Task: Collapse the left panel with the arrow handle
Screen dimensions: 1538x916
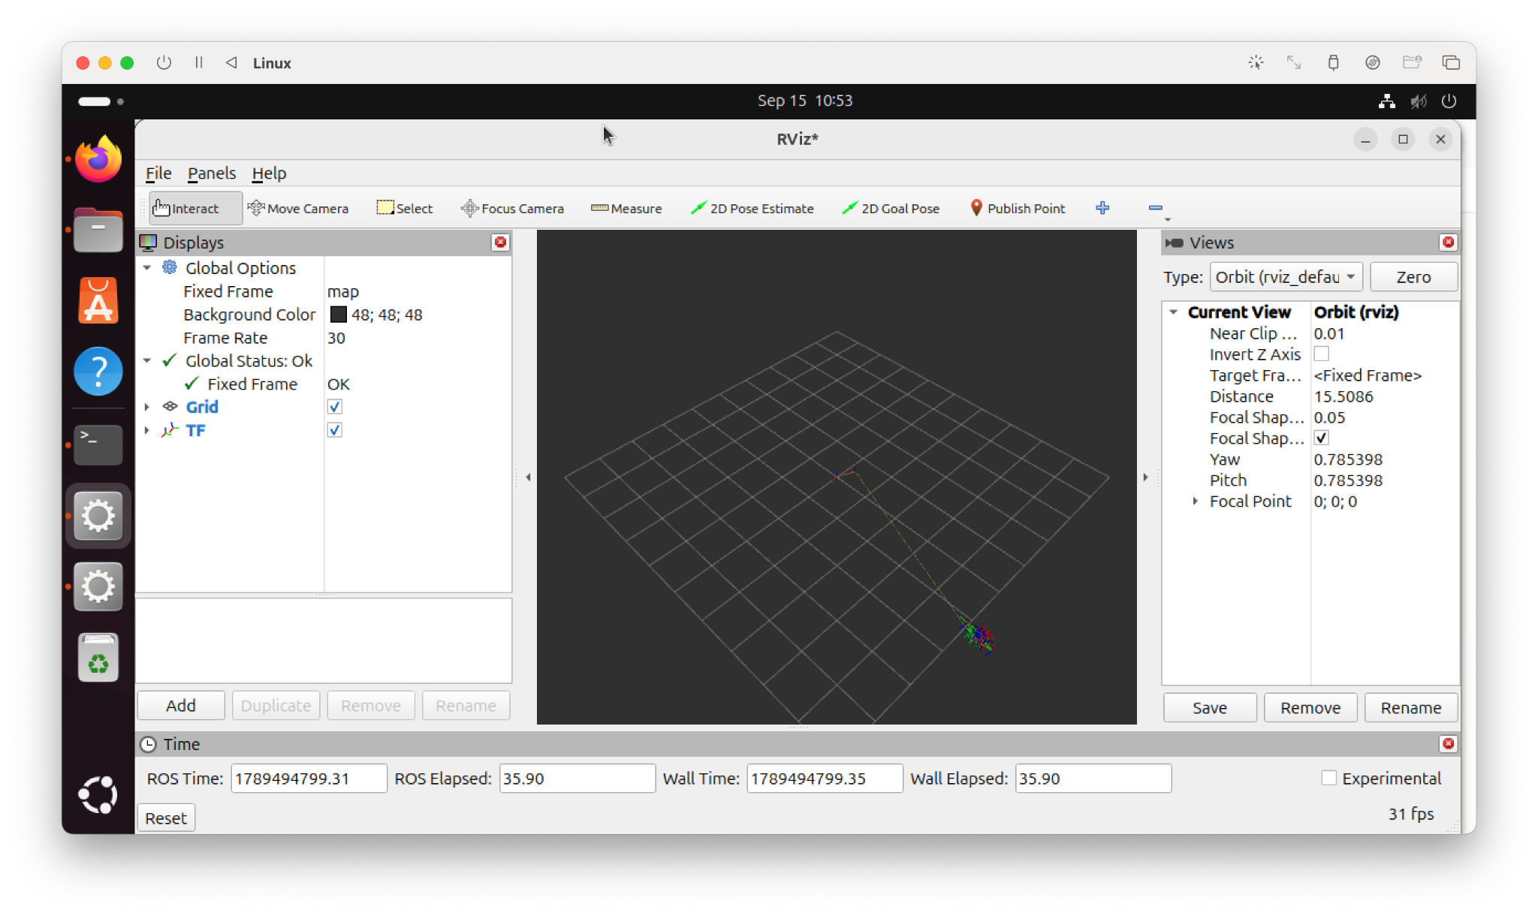Action: (528, 477)
